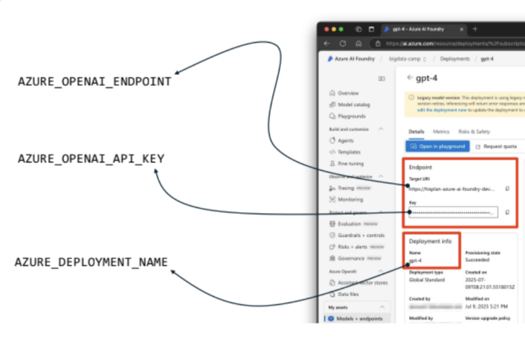Screen dimensions: 525x350
Task: Switch to the Details tab
Action: 416,131
